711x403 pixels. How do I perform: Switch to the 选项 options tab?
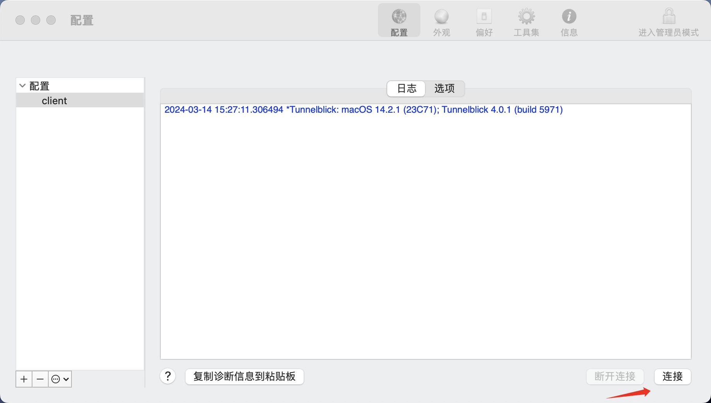point(444,88)
